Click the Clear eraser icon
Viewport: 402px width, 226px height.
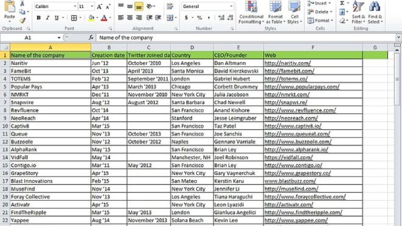pyautogui.click(x=342, y=20)
